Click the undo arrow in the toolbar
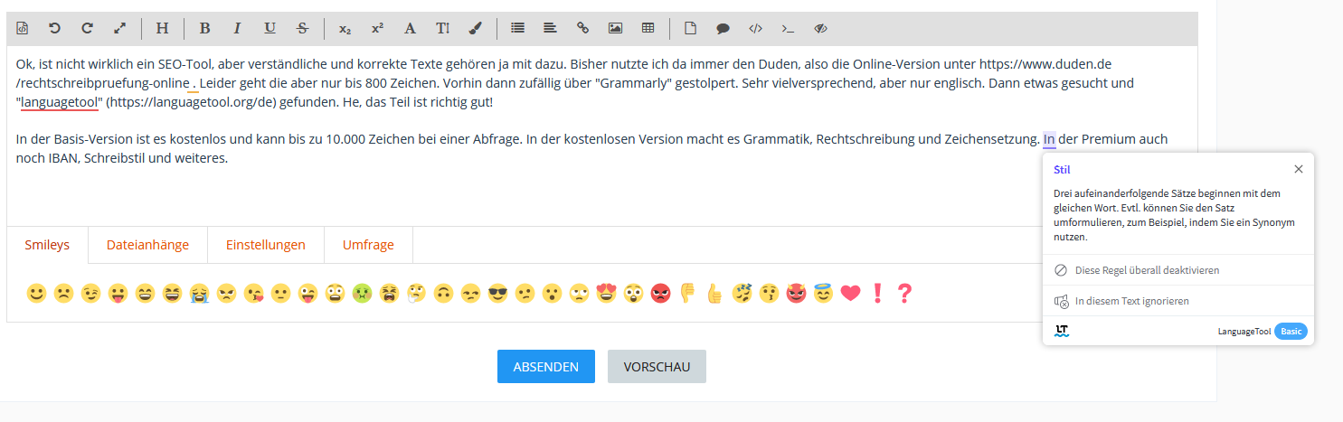This screenshot has width=1343, height=422. (54, 28)
